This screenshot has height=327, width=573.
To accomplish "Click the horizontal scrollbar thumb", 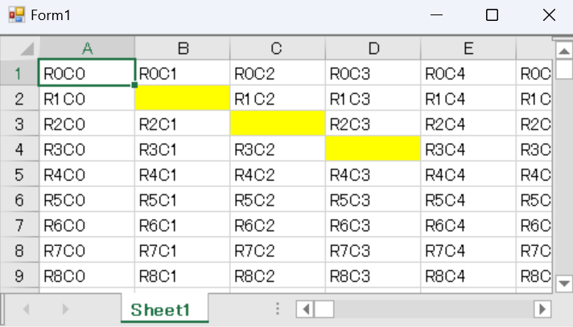I will point(324,309).
